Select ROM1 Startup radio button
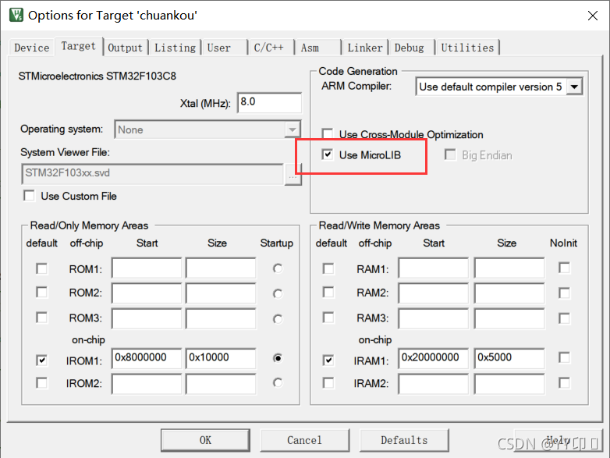The height and width of the screenshot is (458, 610). (x=278, y=268)
